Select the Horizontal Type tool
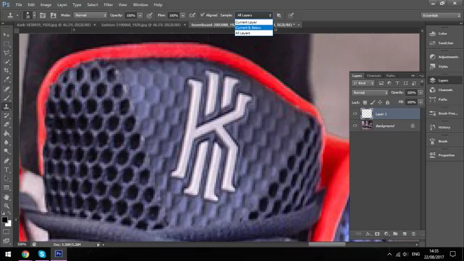This screenshot has height=261, width=464. click(6, 170)
